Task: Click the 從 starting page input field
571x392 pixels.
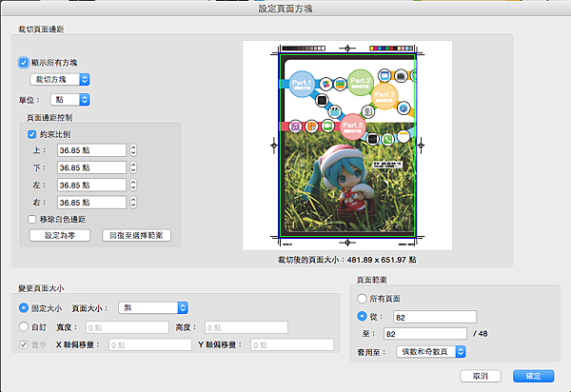Action: point(435,317)
